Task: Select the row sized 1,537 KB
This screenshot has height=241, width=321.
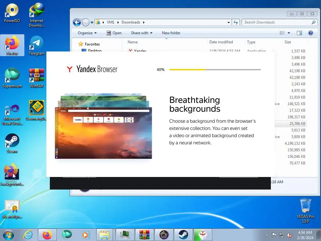Action: [216, 51]
